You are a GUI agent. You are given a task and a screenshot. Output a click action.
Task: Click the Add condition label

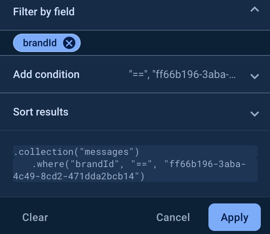tap(46, 74)
